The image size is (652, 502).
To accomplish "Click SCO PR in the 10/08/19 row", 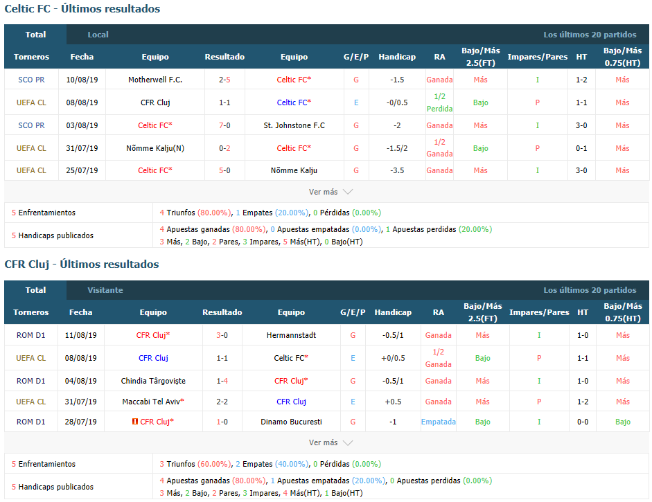I will point(31,80).
